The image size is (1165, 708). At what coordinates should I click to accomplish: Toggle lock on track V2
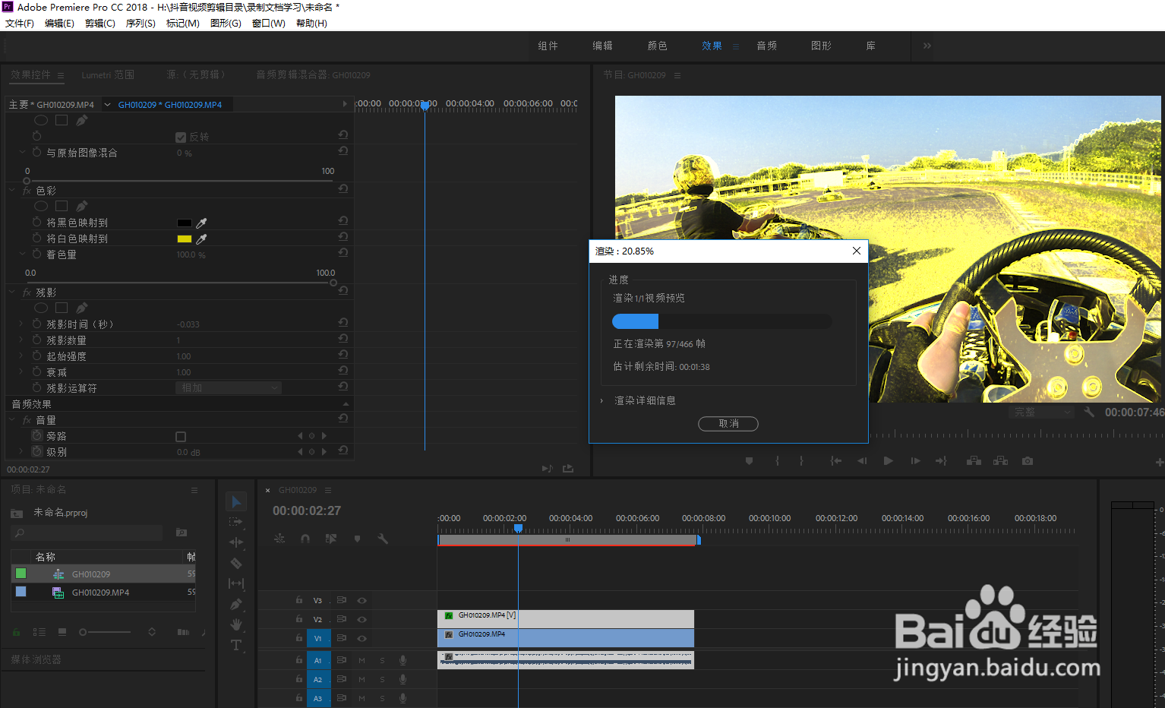[x=299, y=618]
